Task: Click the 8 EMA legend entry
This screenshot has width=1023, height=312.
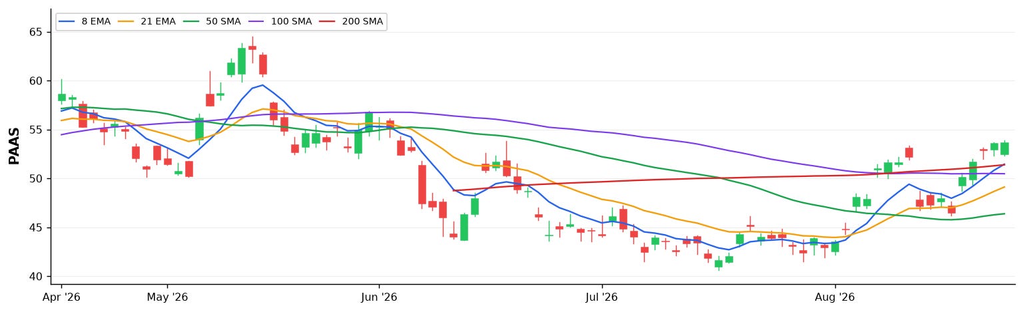Action: [85, 21]
